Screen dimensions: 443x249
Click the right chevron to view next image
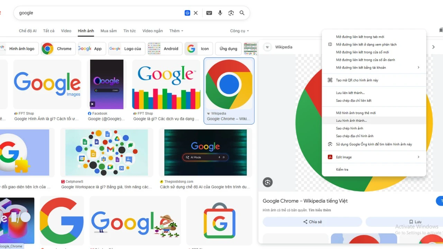pyautogui.click(x=433, y=47)
